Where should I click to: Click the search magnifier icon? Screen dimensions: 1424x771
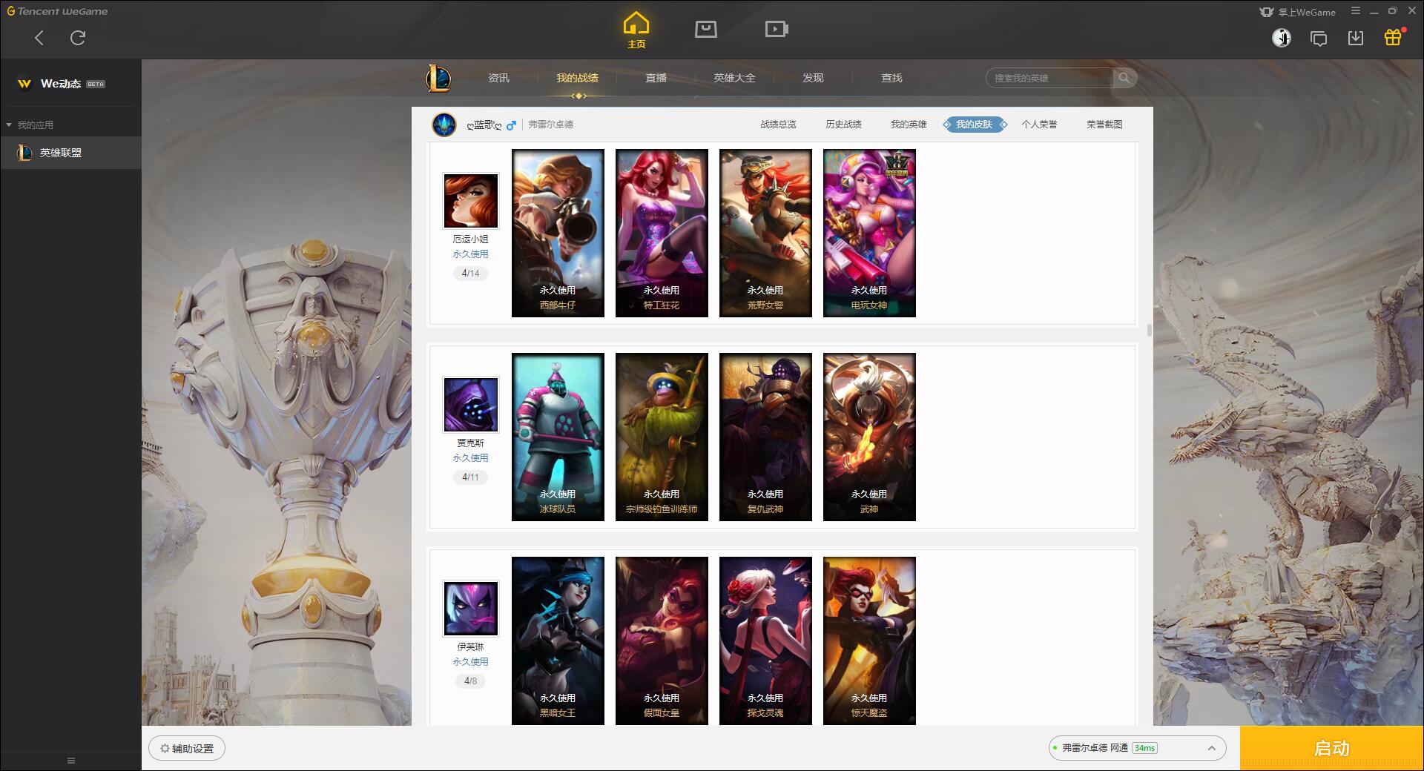coord(1124,78)
